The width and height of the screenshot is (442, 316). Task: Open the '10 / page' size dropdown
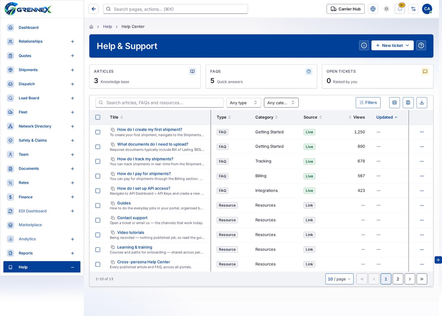coord(339,279)
